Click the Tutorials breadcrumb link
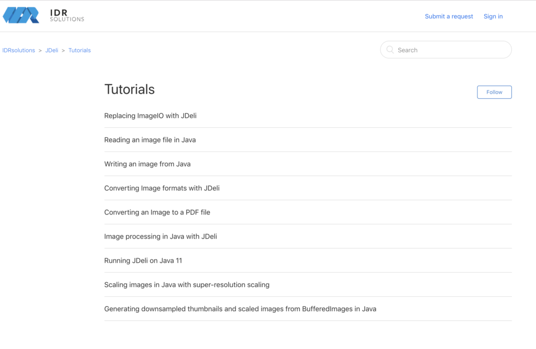 coord(80,50)
